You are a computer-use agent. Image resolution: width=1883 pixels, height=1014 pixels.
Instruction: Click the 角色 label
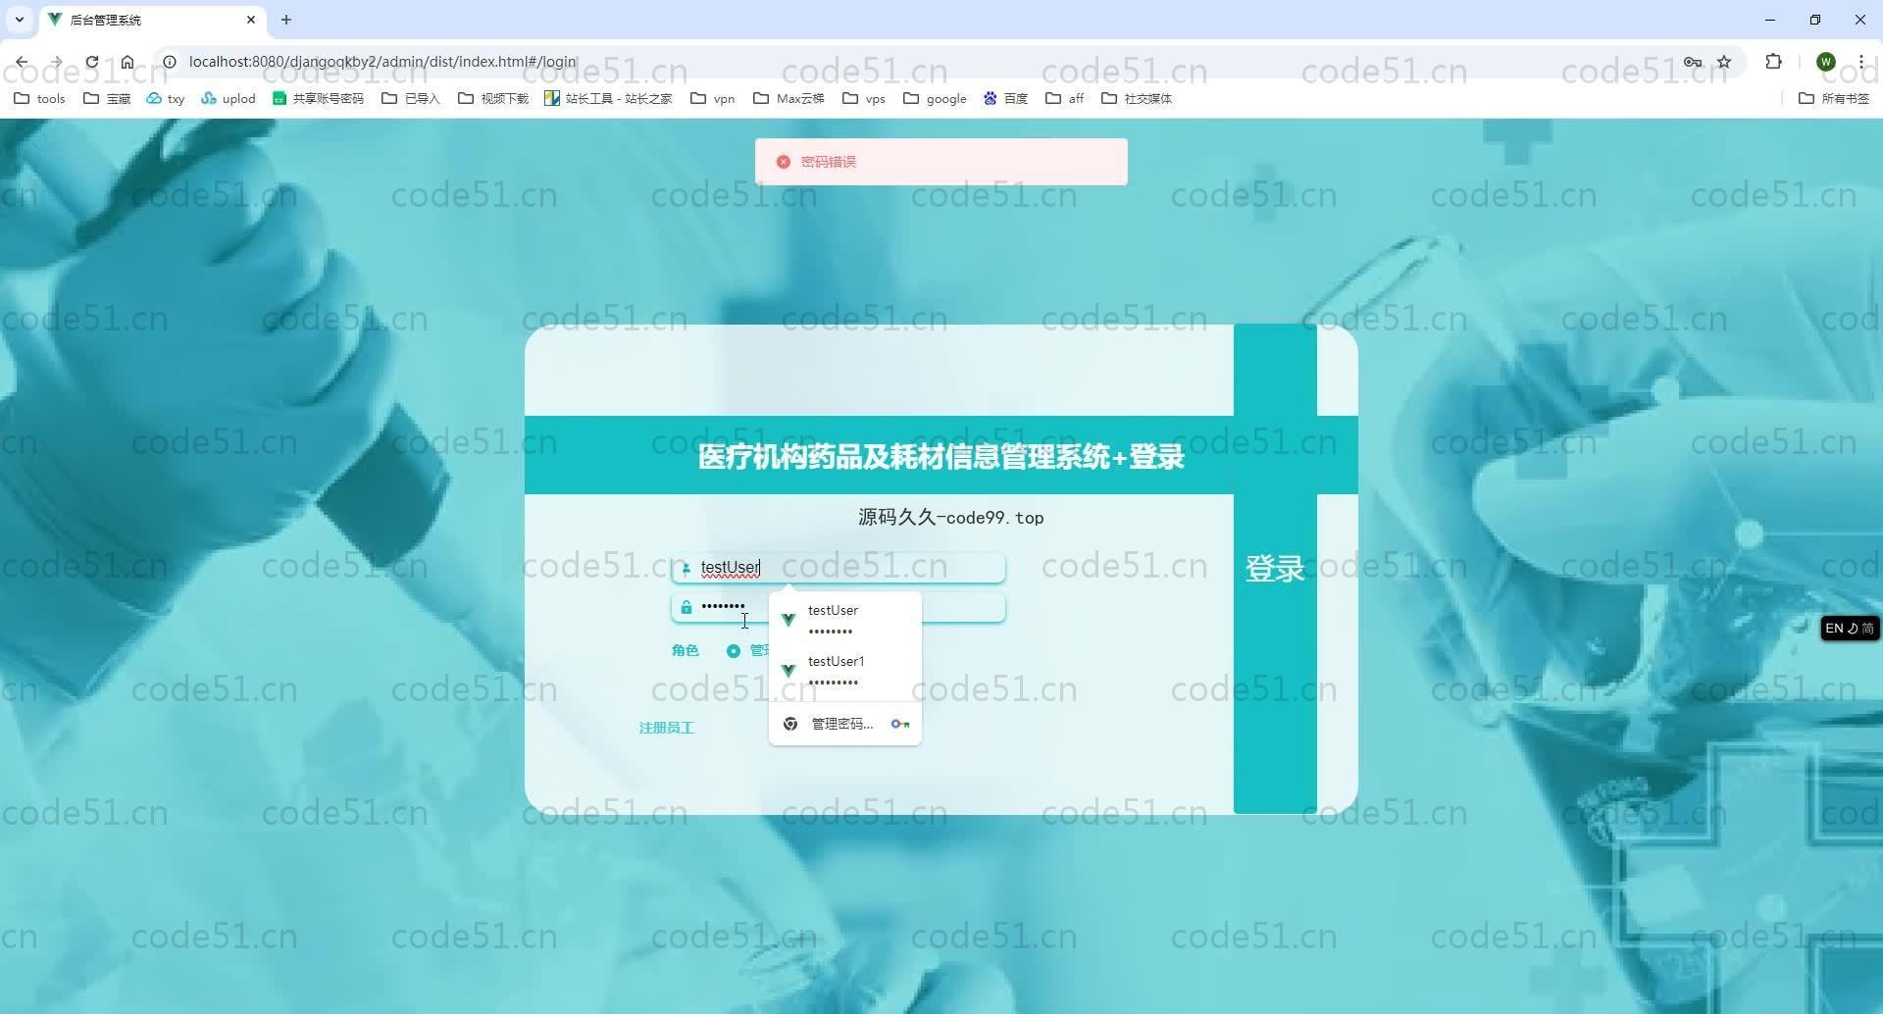[x=685, y=650]
